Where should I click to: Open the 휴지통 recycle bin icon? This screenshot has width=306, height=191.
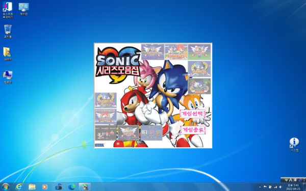point(8,31)
